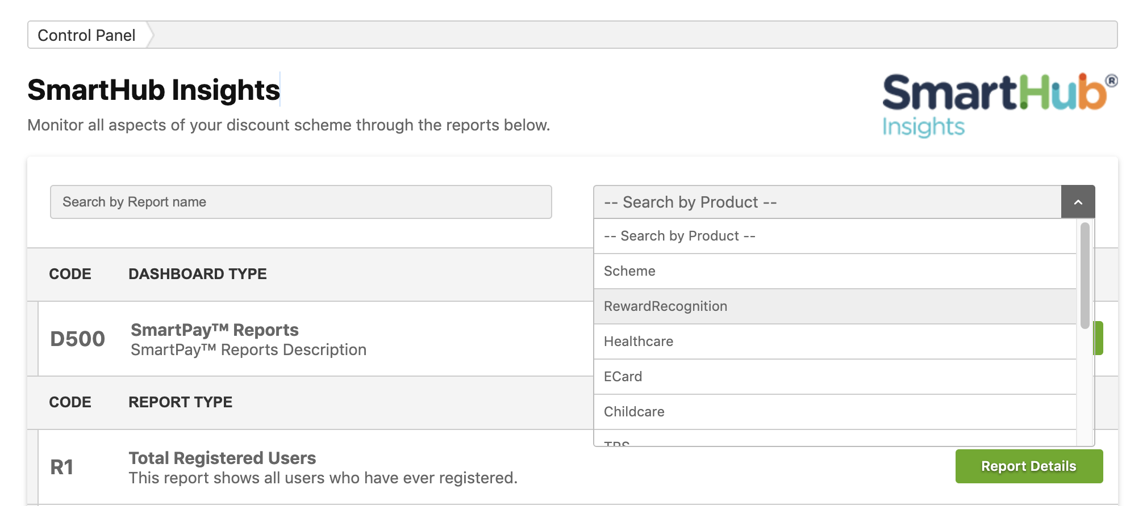Select the '-- Search by Product --' option in list

835,236
